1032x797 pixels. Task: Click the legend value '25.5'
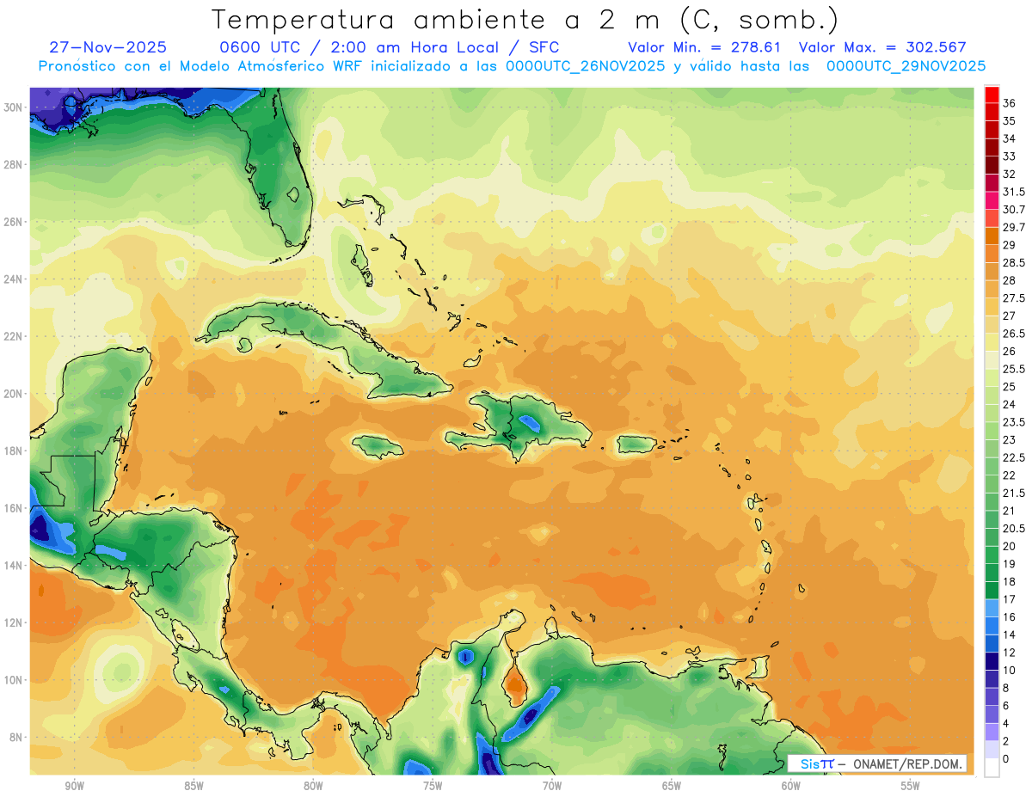pos(1014,370)
